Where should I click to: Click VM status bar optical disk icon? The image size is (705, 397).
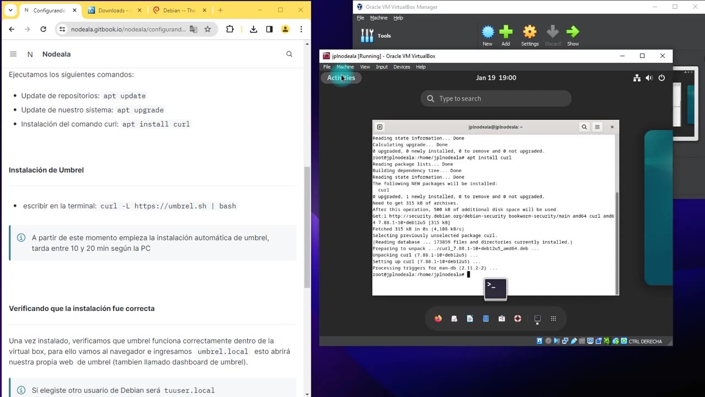(x=548, y=341)
